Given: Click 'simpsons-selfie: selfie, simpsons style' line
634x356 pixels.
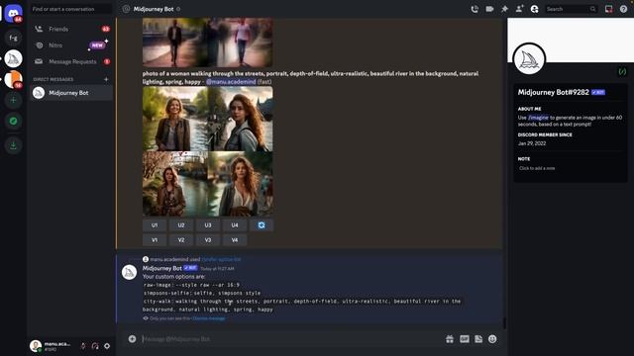Looking at the screenshot, I should click(202, 293).
